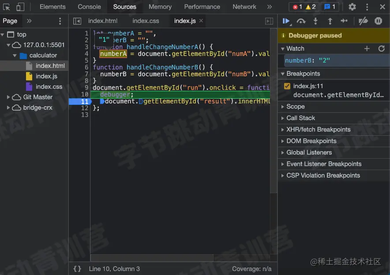Jump to breakpoint code document.getElementById…
Viewport: 390px width, 275px height.
click(x=338, y=95)
